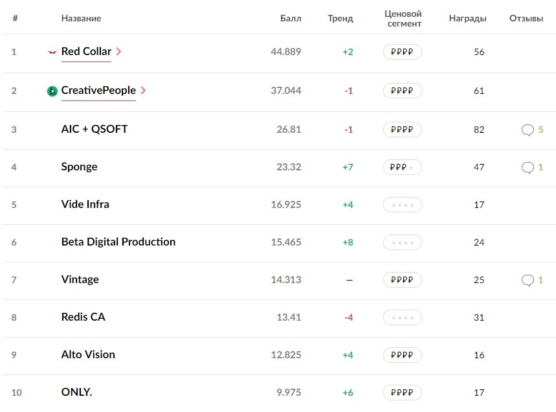Screen dimensions: 556x412
Task: Sort by the Ценовой сегмент header
Action: (x=403, y=19)
